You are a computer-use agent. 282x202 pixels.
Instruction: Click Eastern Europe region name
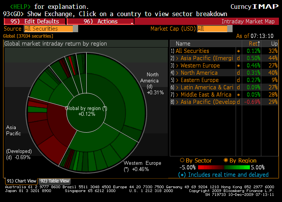click(x=200, y=80)
